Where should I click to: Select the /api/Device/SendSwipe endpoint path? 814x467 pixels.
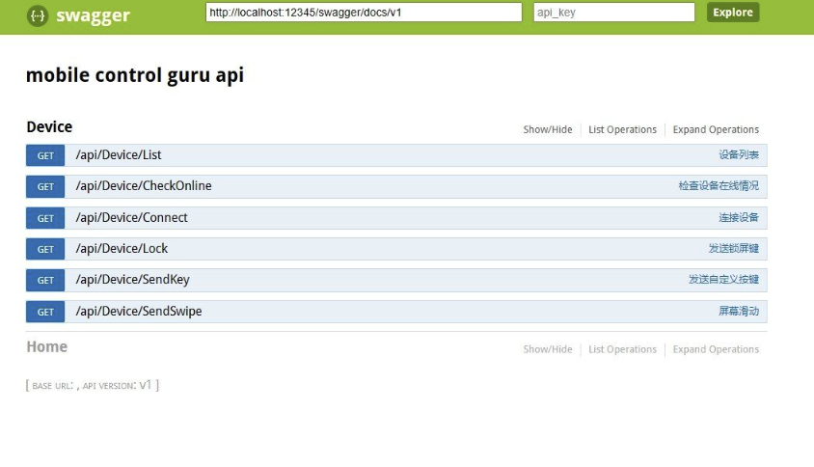pyautogui.click(x=138, y=312)
